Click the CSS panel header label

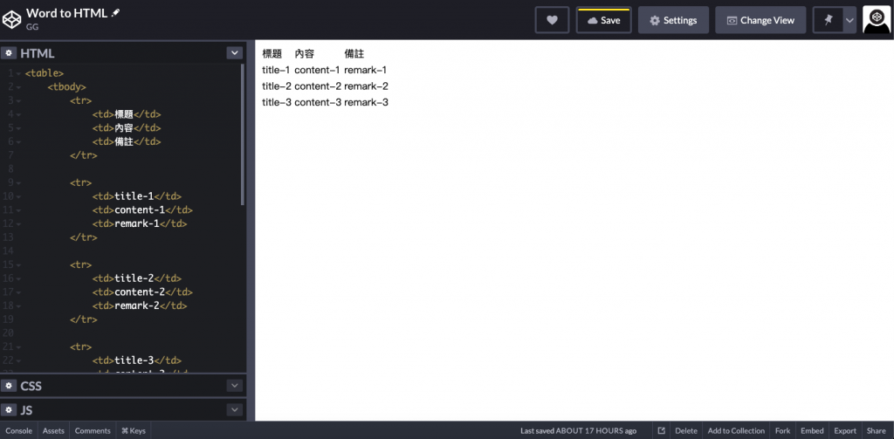[31, 386]
